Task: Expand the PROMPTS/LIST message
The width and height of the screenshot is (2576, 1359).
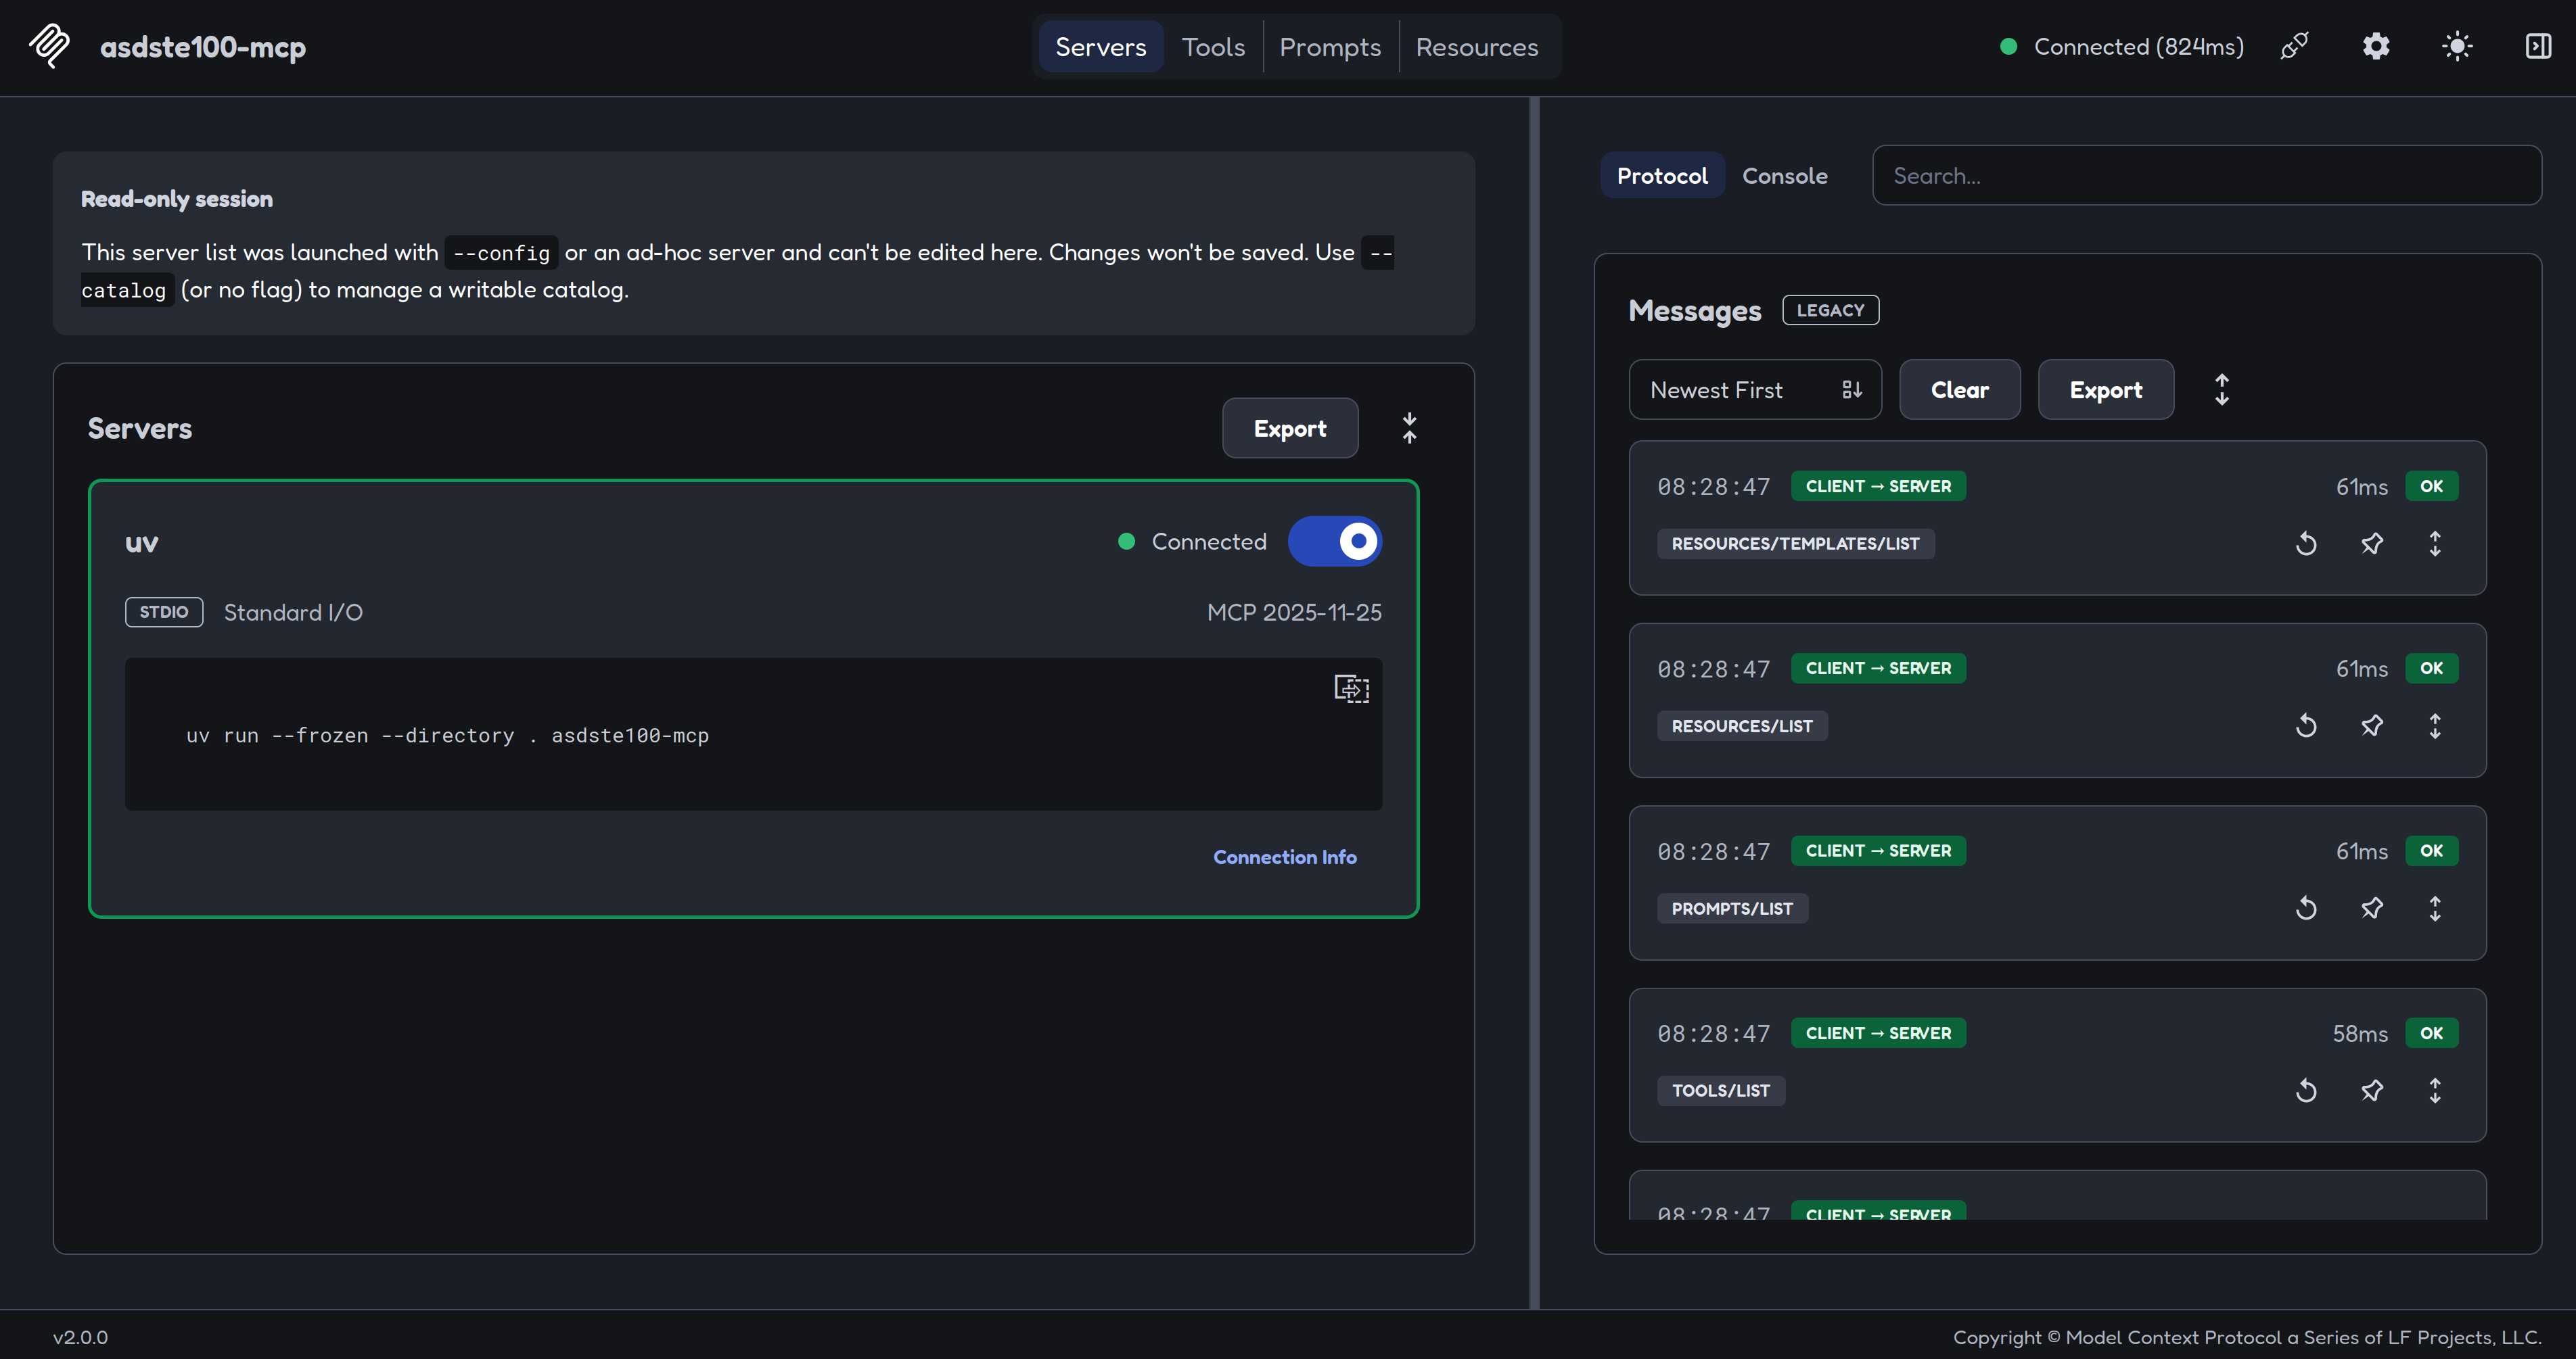Action: click(x=2435, y=908)
